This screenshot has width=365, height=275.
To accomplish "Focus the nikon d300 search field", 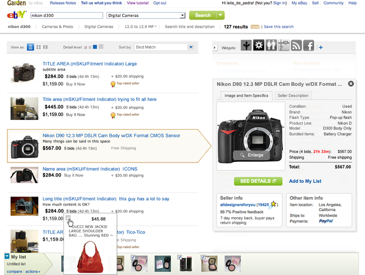I will coord(66,16).
